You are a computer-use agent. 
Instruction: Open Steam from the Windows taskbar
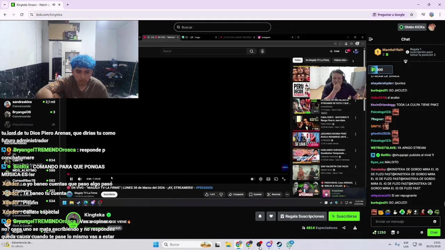coord(279,244)
